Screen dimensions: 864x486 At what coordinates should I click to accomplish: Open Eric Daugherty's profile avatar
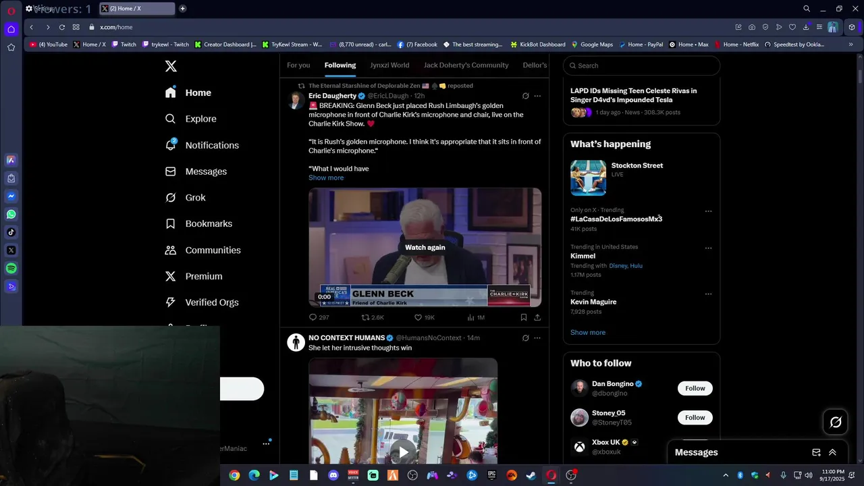(x=296, y=101)
